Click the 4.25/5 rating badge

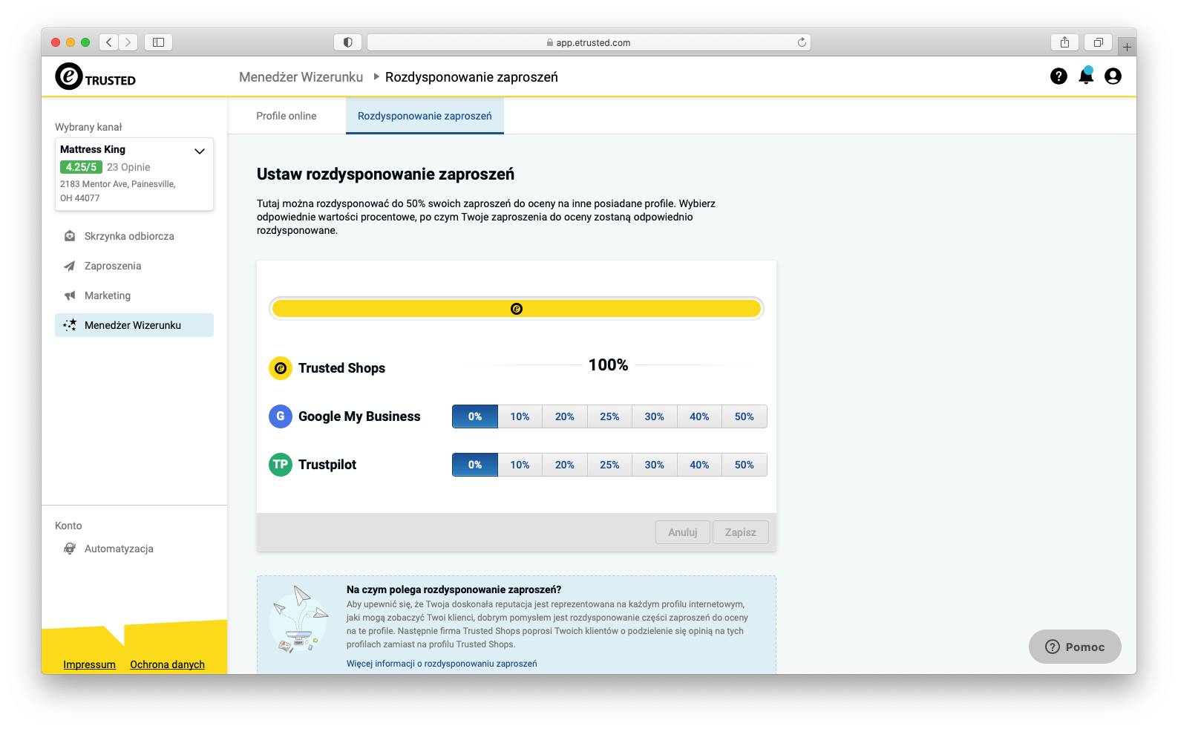tap(81, 167)
